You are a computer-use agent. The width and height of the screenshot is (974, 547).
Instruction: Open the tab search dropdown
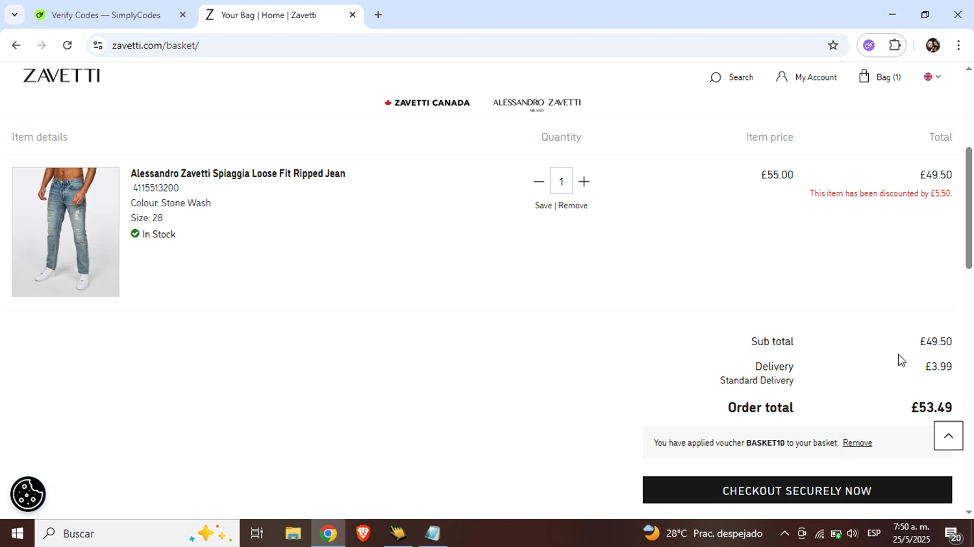14,14
